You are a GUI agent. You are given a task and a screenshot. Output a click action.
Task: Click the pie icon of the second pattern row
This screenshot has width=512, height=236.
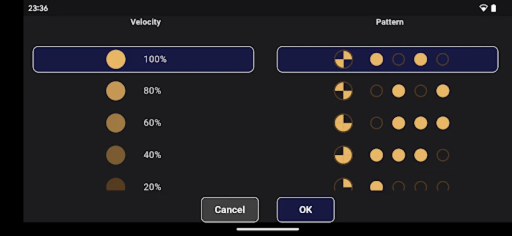pos(343,91)
